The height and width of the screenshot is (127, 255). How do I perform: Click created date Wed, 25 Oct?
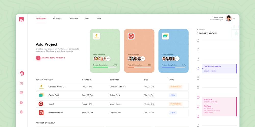click(x=87, y=96)
